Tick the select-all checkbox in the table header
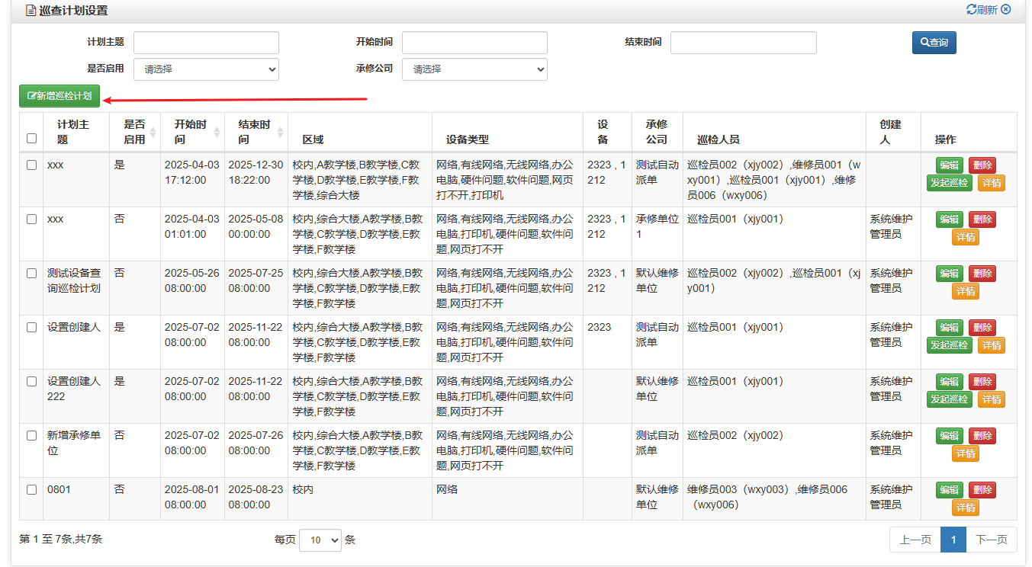This screenshot has width=1032, height=567. 31,138
